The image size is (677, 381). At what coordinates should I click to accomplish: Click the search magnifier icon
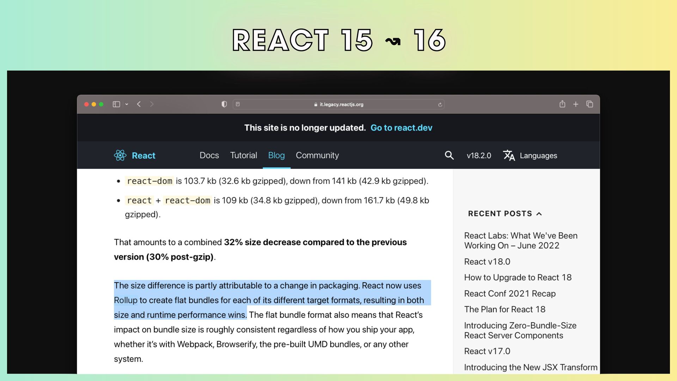tap(449, 155)
